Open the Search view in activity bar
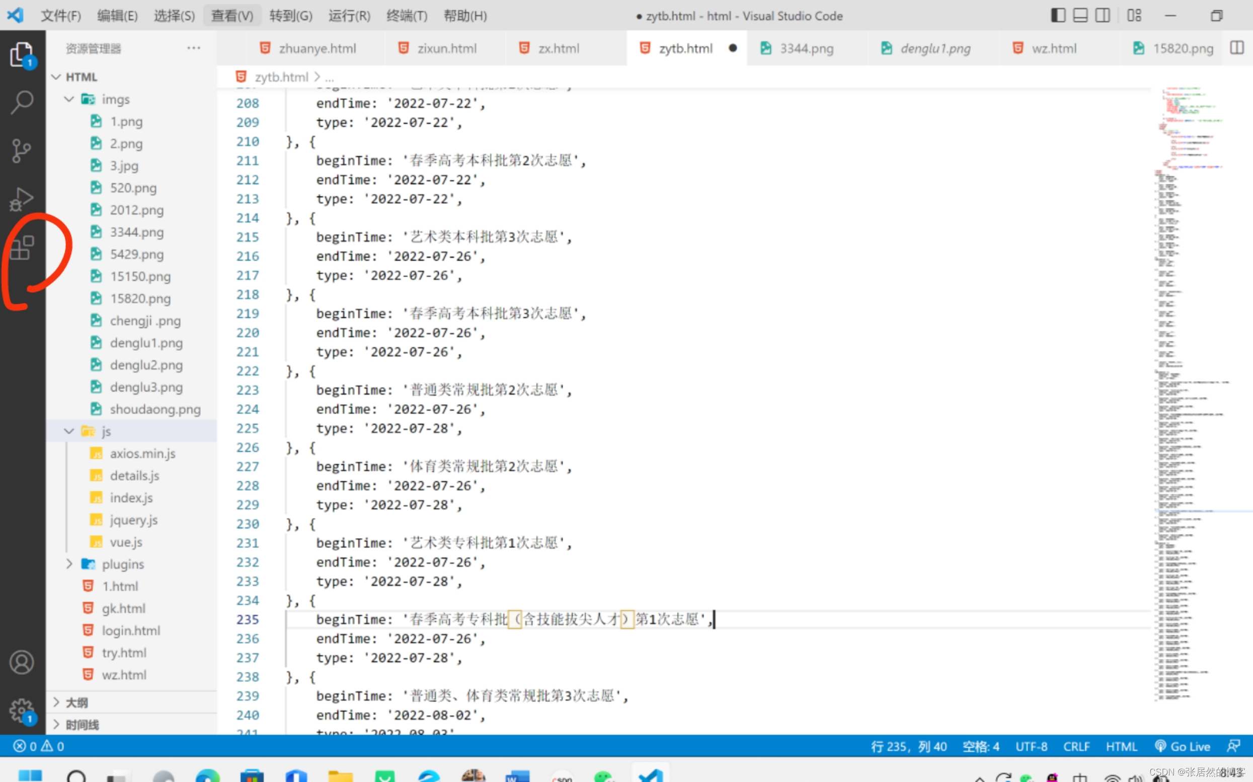 click(x=22, y=102)
